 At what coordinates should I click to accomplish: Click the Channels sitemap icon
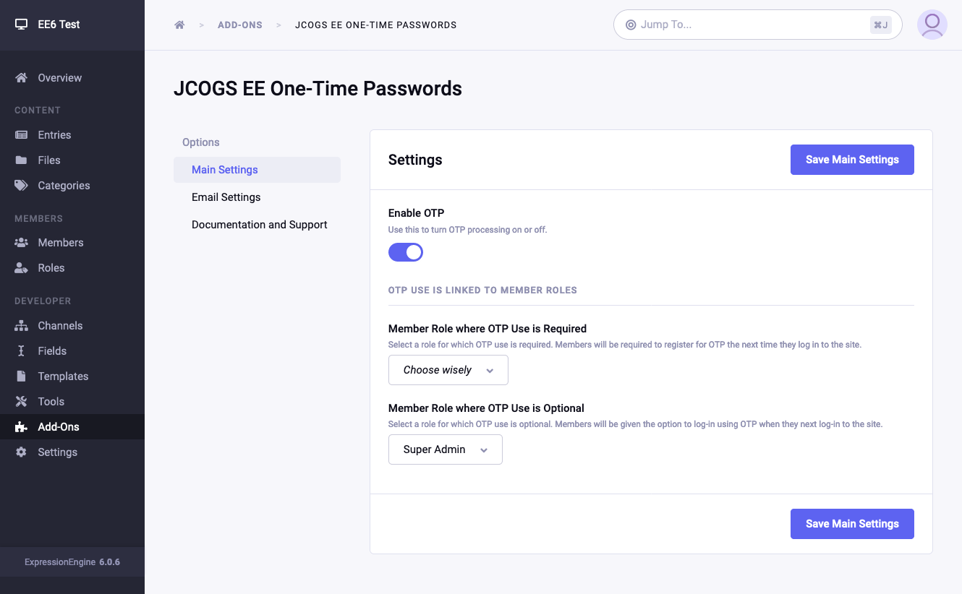[x=21, y=326]
